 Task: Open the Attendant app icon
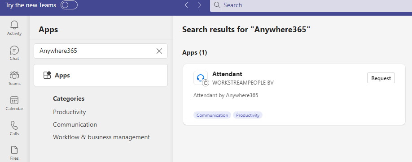click(x=201, y=78)
